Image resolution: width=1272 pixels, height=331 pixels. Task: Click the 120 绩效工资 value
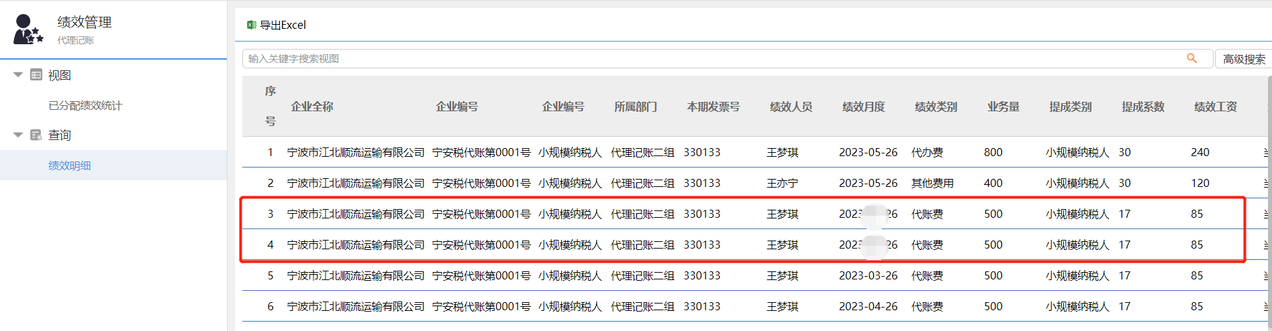click(1200, 183)
